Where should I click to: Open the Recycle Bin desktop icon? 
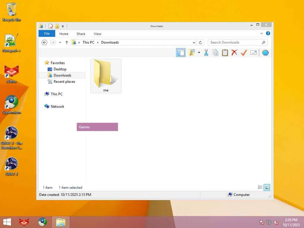coord(12,12)
